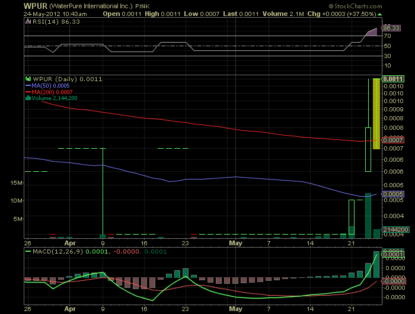415x314 pixels.
Task: Click the 0.0011 last price tag
Action: coord(392,79)
